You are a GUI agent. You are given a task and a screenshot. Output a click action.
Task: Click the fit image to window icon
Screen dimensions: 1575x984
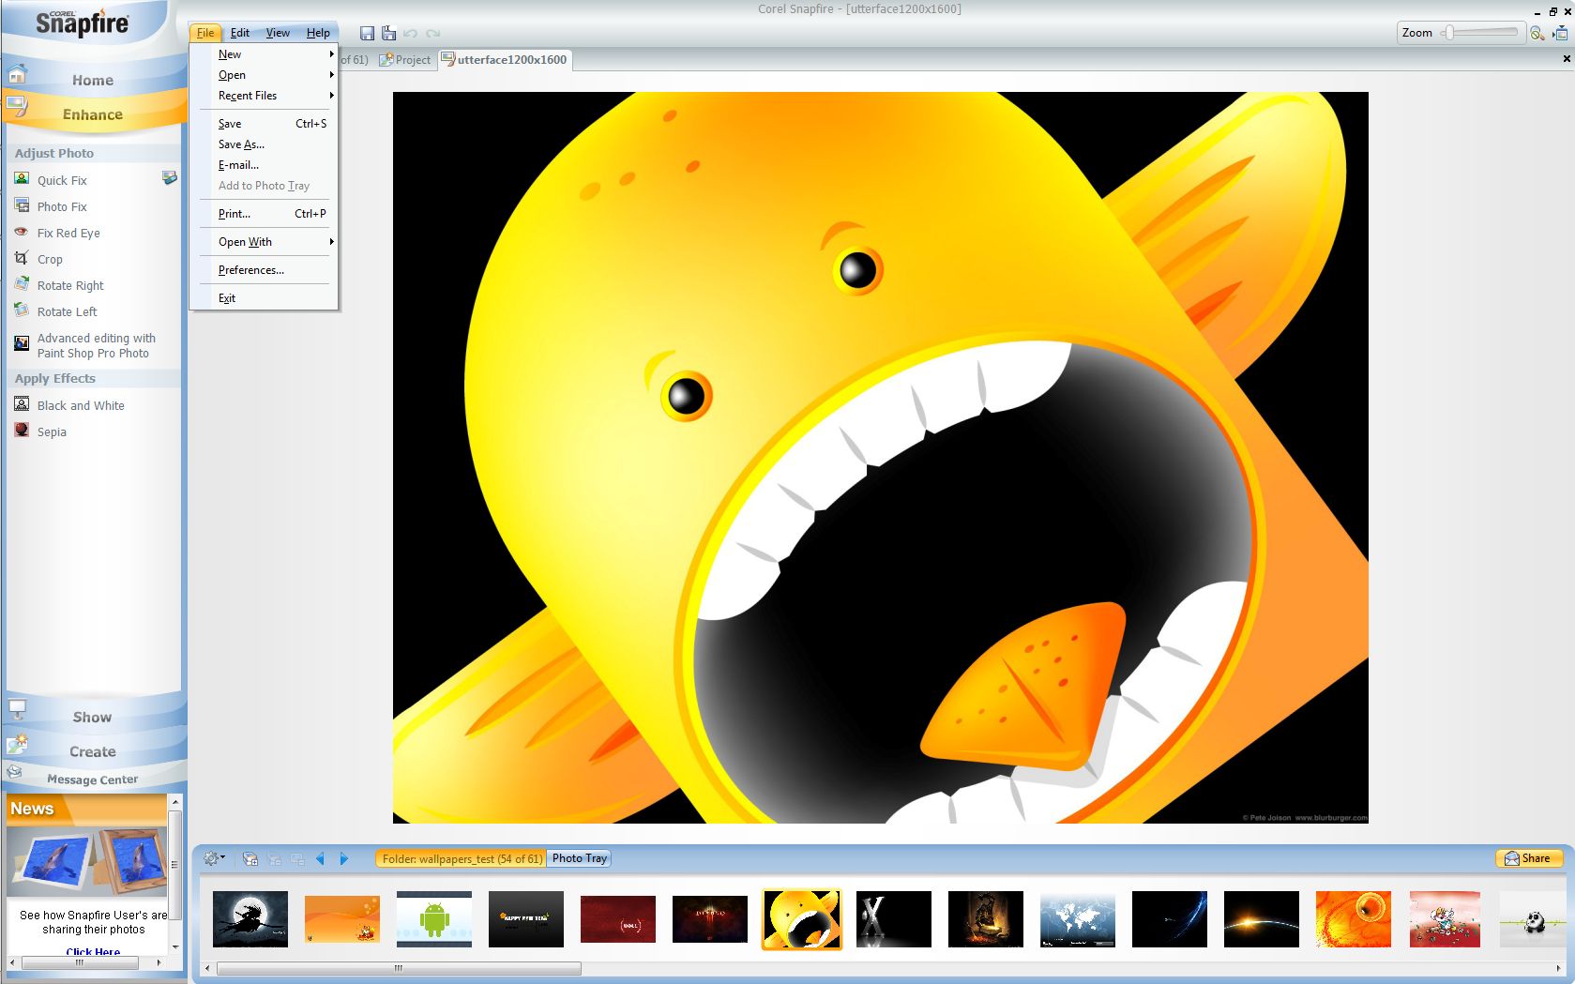pos(1559,33)
